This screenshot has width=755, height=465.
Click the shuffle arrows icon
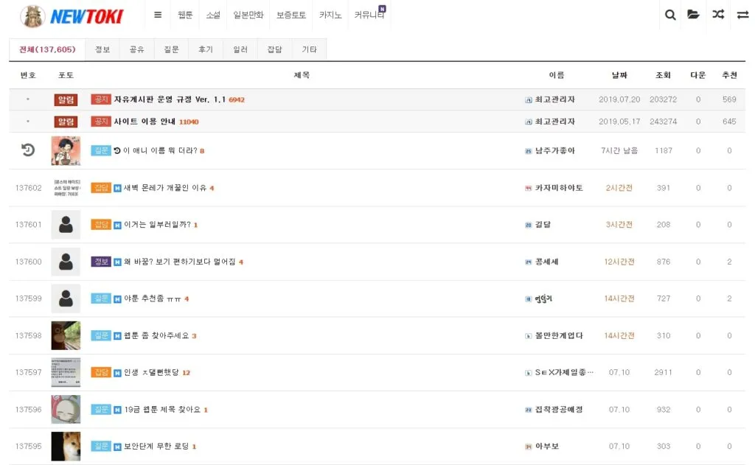tap(717, 15)
